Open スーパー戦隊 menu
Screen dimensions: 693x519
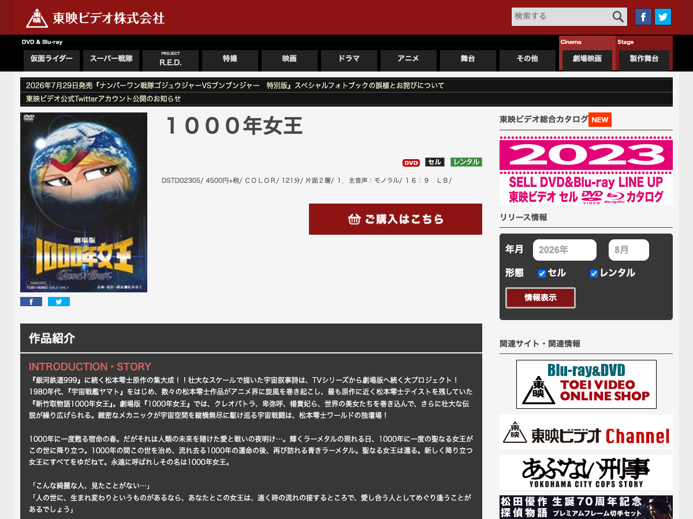[x=111, y=59]
